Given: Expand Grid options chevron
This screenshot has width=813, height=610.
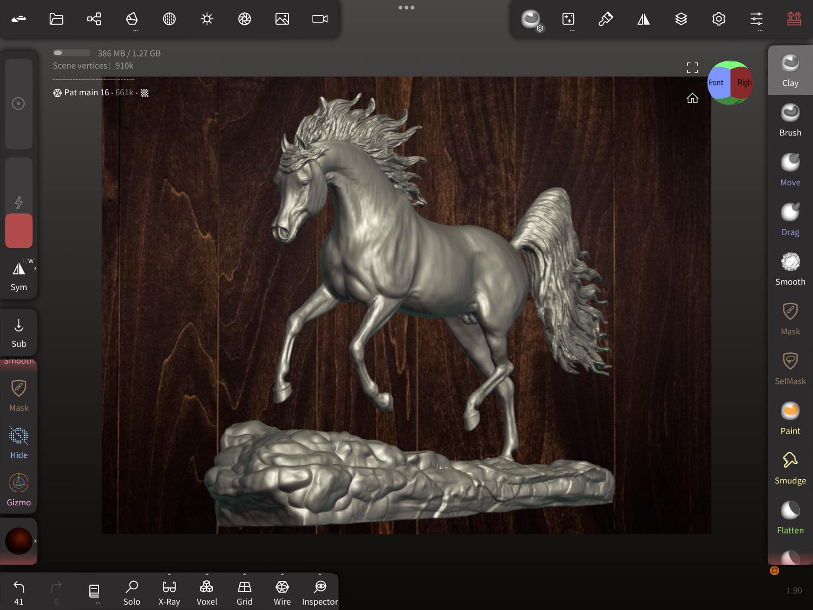Looking at the screenshot, I should (x=244, y=574).
